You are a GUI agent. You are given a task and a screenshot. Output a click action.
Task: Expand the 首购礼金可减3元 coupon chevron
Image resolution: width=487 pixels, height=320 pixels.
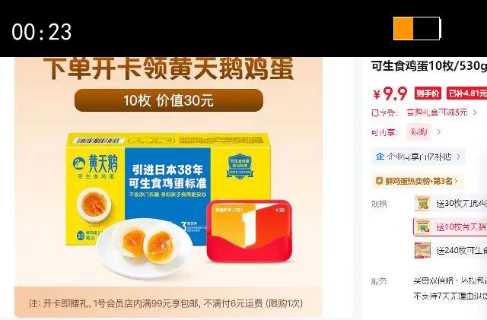[475, 112]
